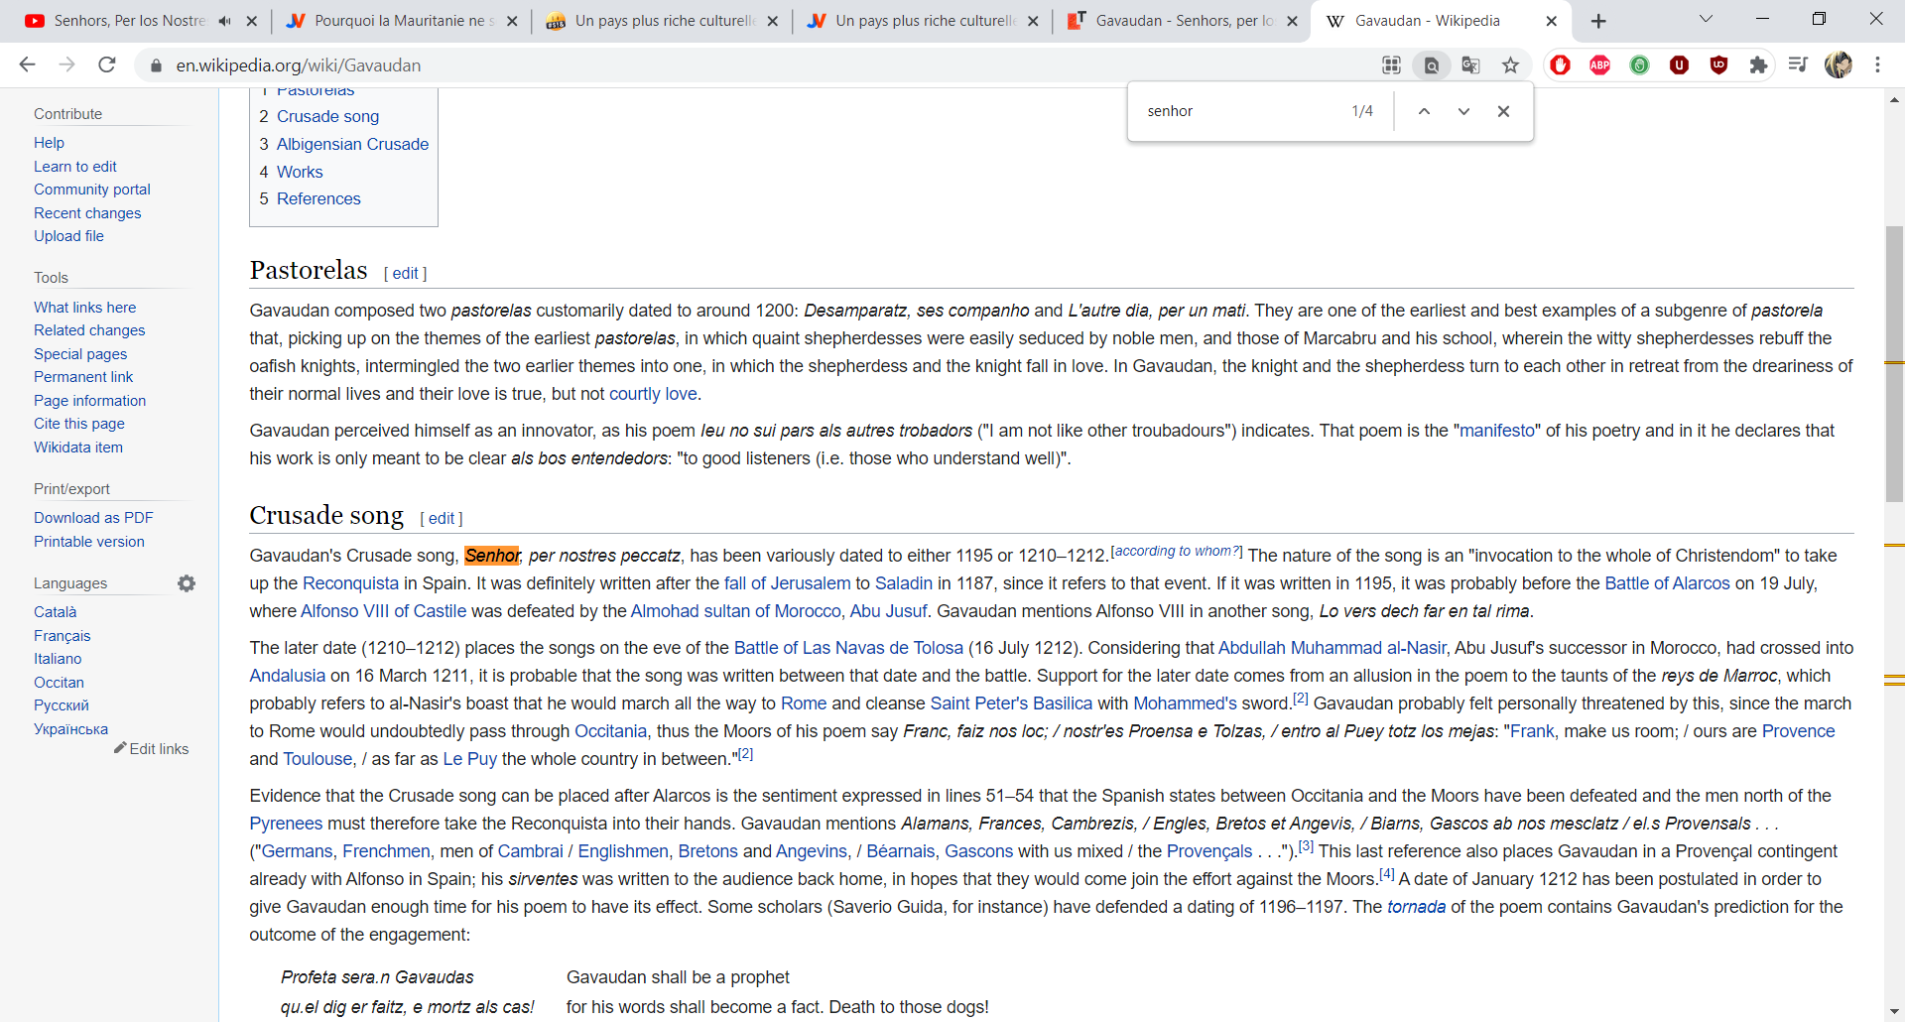
Task: Jump to the next find match
Action: pyautogui.click(x=1463, y=111)
